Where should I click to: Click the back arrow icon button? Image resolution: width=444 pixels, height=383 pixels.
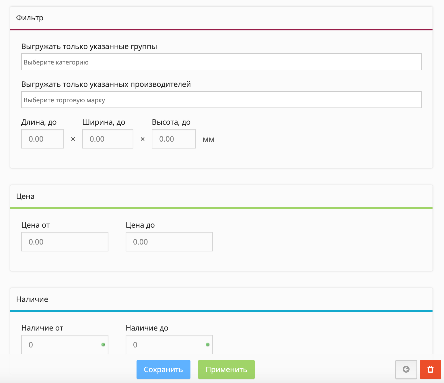click(x=406, y=369)
